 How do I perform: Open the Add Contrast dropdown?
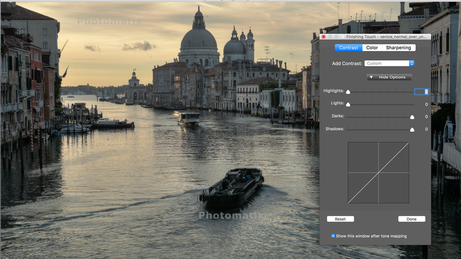[390, 64]
